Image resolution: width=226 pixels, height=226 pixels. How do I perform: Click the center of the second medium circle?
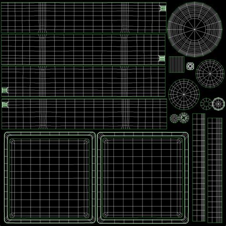(x=184, y=94)
